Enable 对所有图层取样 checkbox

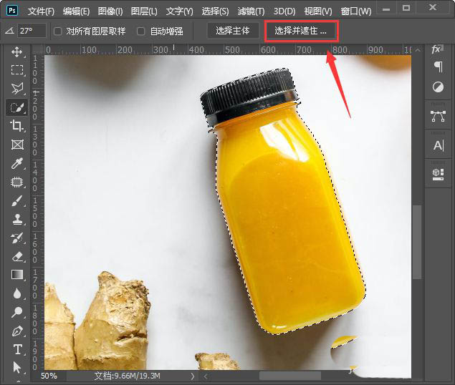click(58, 31)
